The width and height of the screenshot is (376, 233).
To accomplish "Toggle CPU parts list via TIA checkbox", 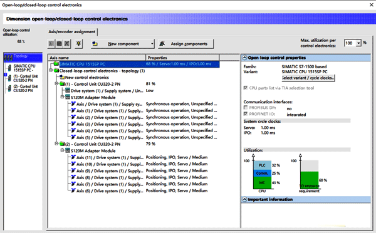I will [x=246, y=88].
